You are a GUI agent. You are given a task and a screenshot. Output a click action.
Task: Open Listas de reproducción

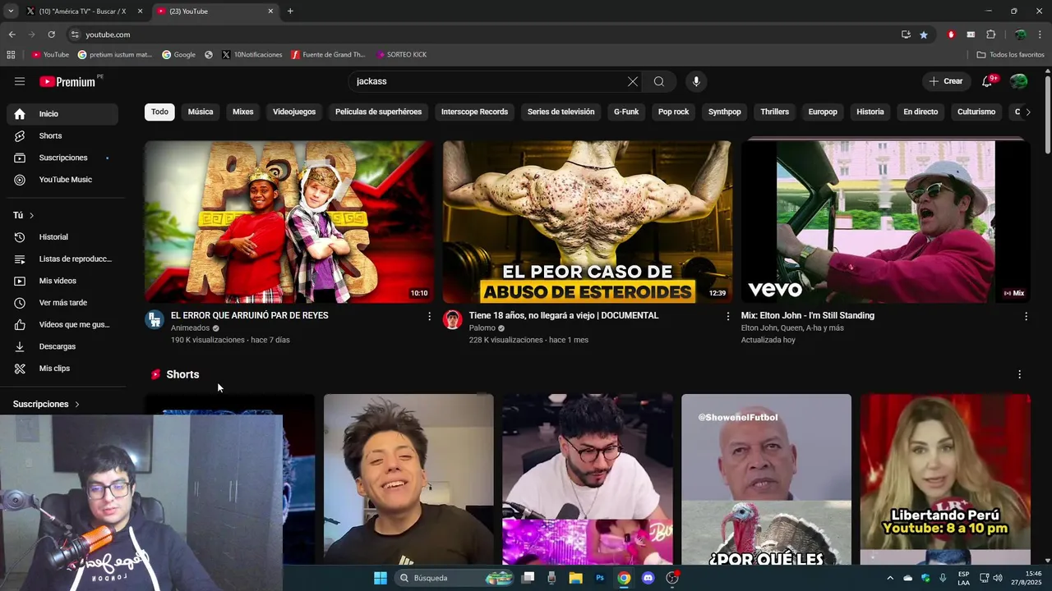pos(62,259)
